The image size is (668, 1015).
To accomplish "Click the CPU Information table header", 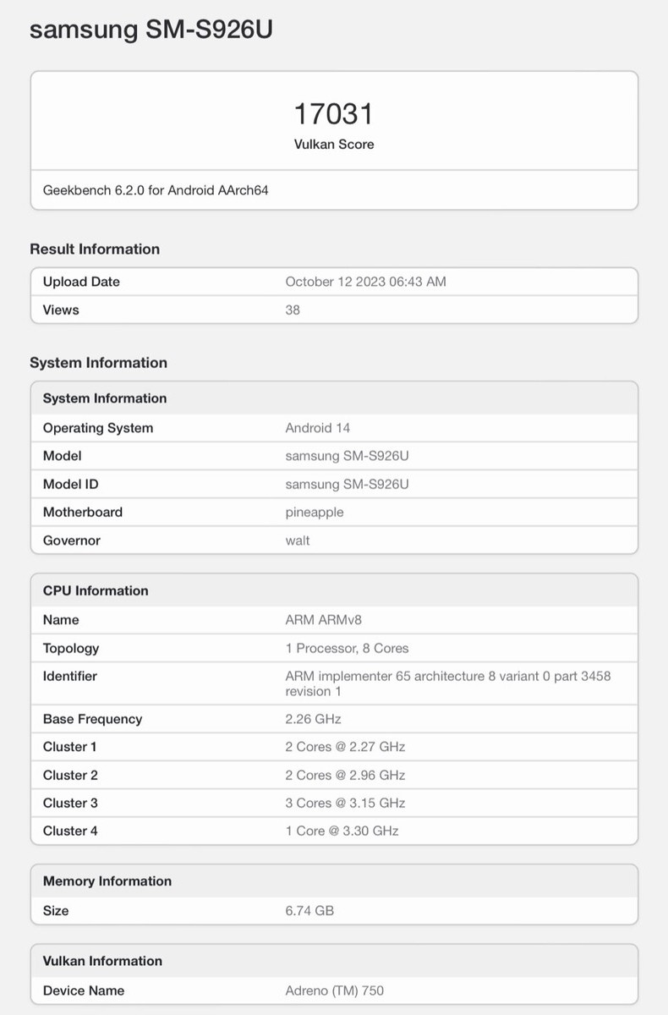I will pos(96,590).
